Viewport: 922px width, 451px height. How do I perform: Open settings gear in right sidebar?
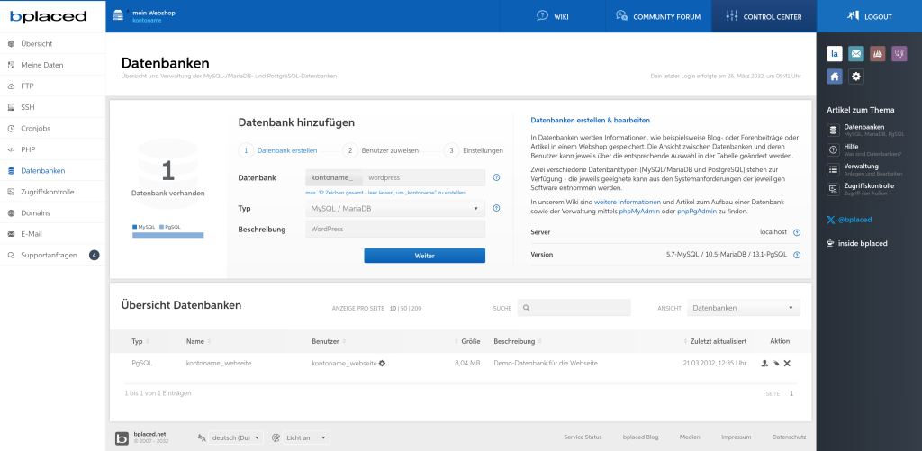[856, 77]
